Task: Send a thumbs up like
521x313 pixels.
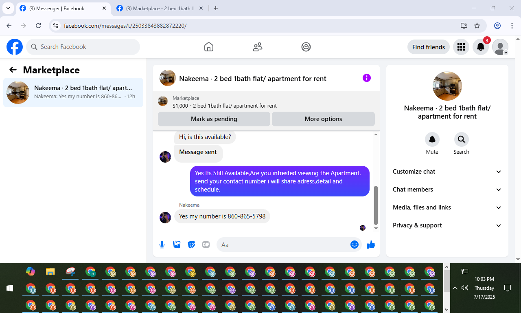Action: (371, 245)
